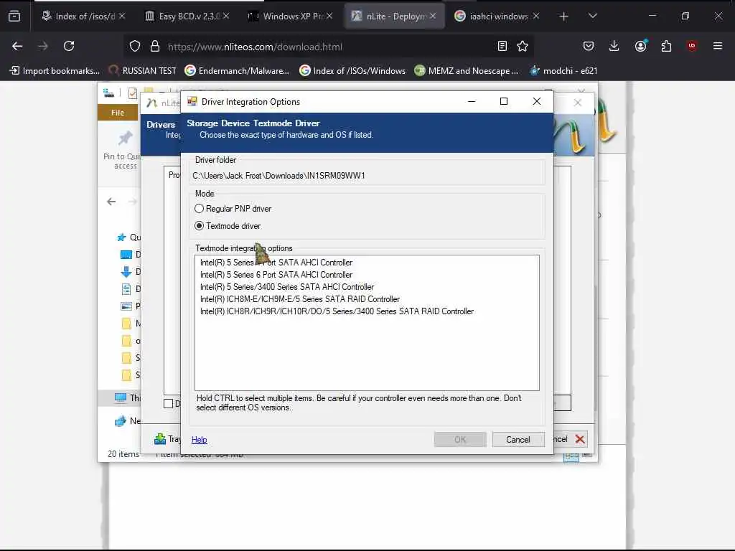Select Intel(R) 5 Series/3400 Series SATA AHCI Controller
This screenshot has height=551, width=735.
pyautogui.click(x=287, y=287)
